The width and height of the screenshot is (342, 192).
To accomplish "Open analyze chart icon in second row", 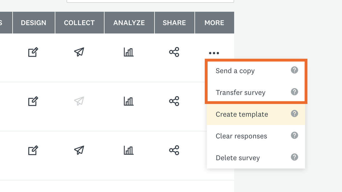I will [129, 101].
